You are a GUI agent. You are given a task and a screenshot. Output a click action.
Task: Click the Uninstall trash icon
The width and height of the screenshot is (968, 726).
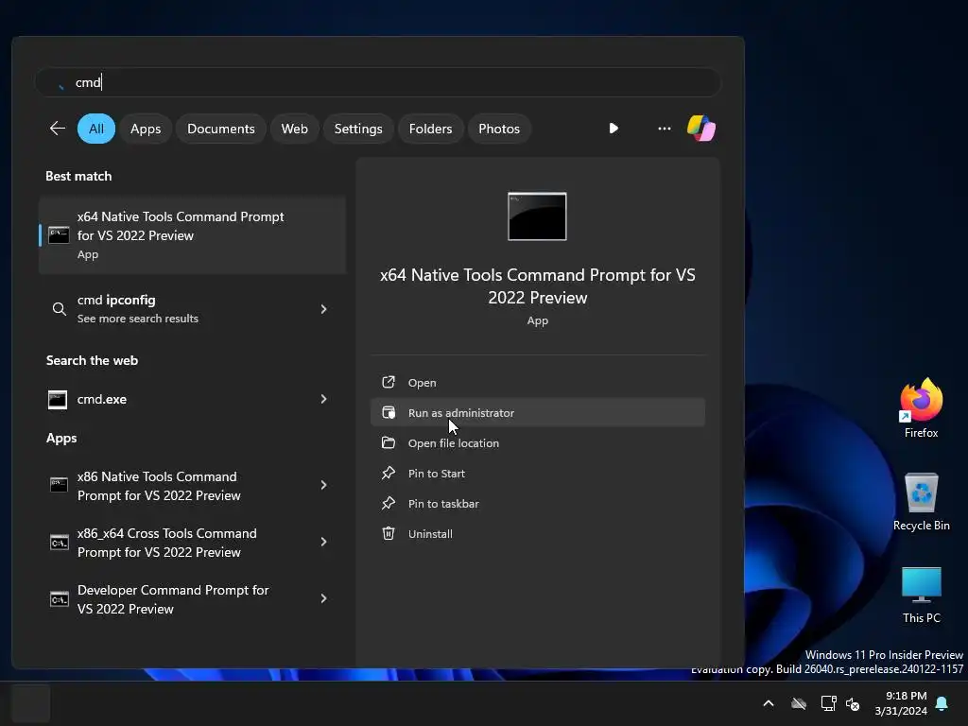(389, 533)
